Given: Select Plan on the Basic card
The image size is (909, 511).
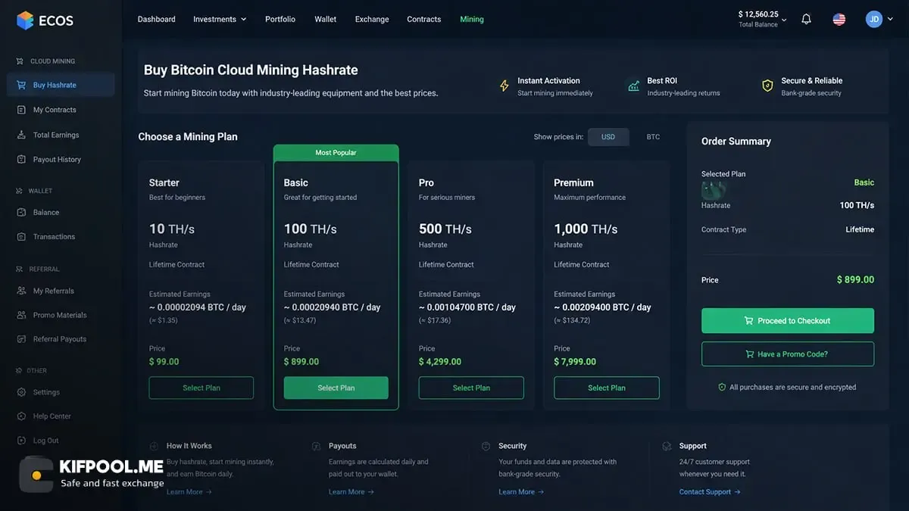Looking at the screenshot, I should click(336, 388).
